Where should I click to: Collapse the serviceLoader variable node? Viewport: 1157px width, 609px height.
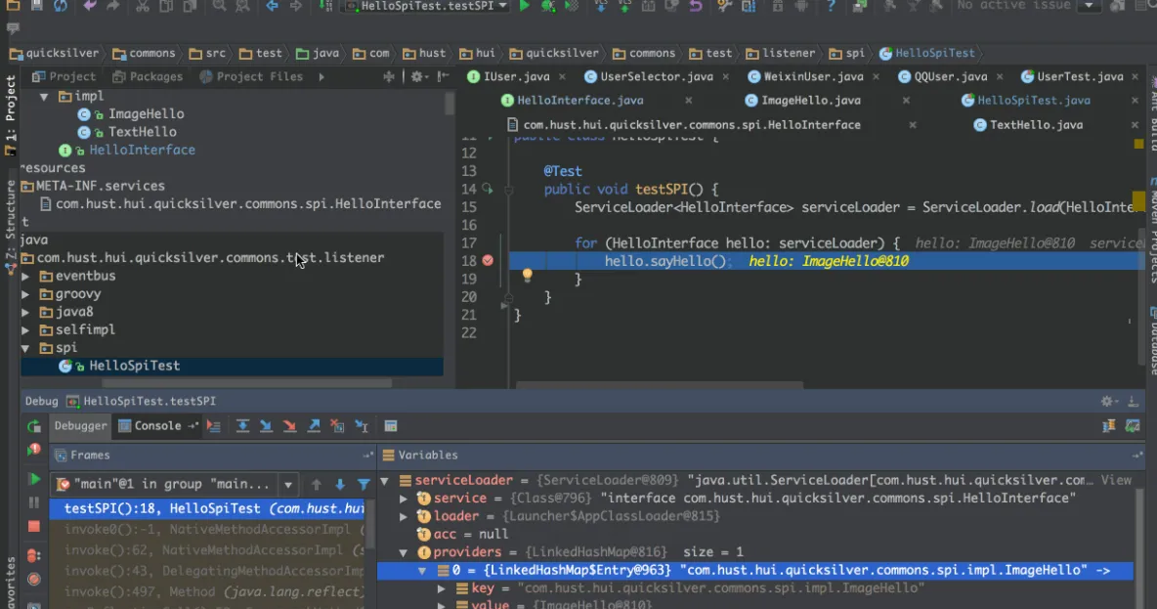[x=384, y=481]
